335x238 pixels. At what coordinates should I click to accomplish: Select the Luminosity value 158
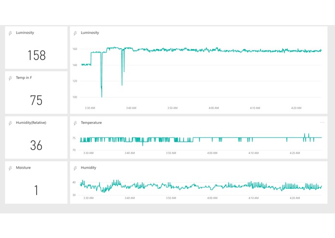[37, 55]
